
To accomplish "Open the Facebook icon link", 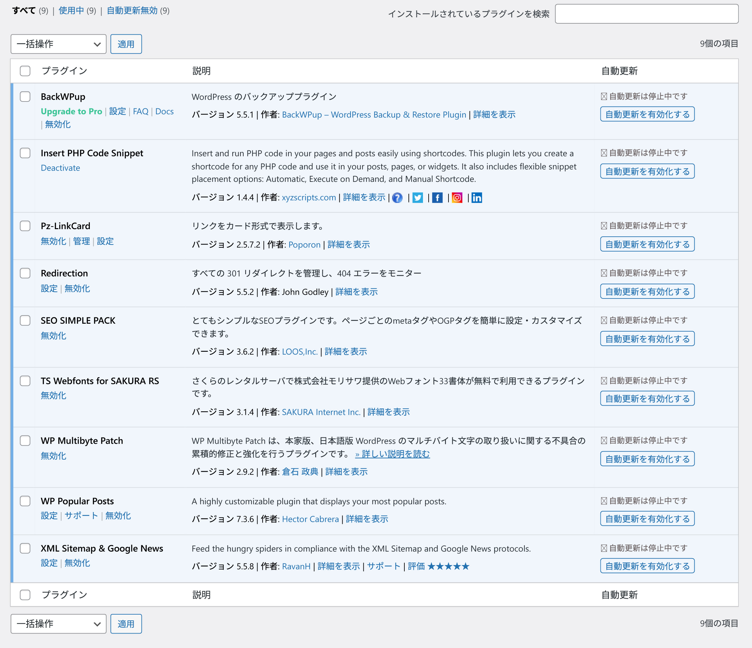I will click(x=437, y=198).
